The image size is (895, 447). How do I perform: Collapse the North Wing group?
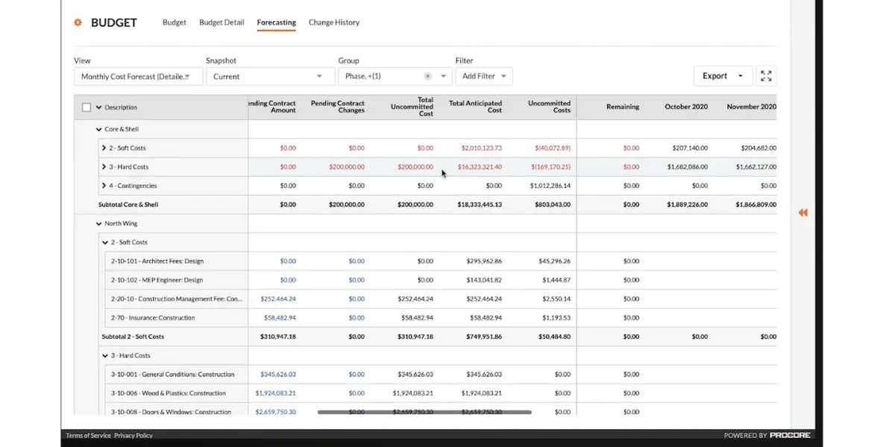[99, 223]
